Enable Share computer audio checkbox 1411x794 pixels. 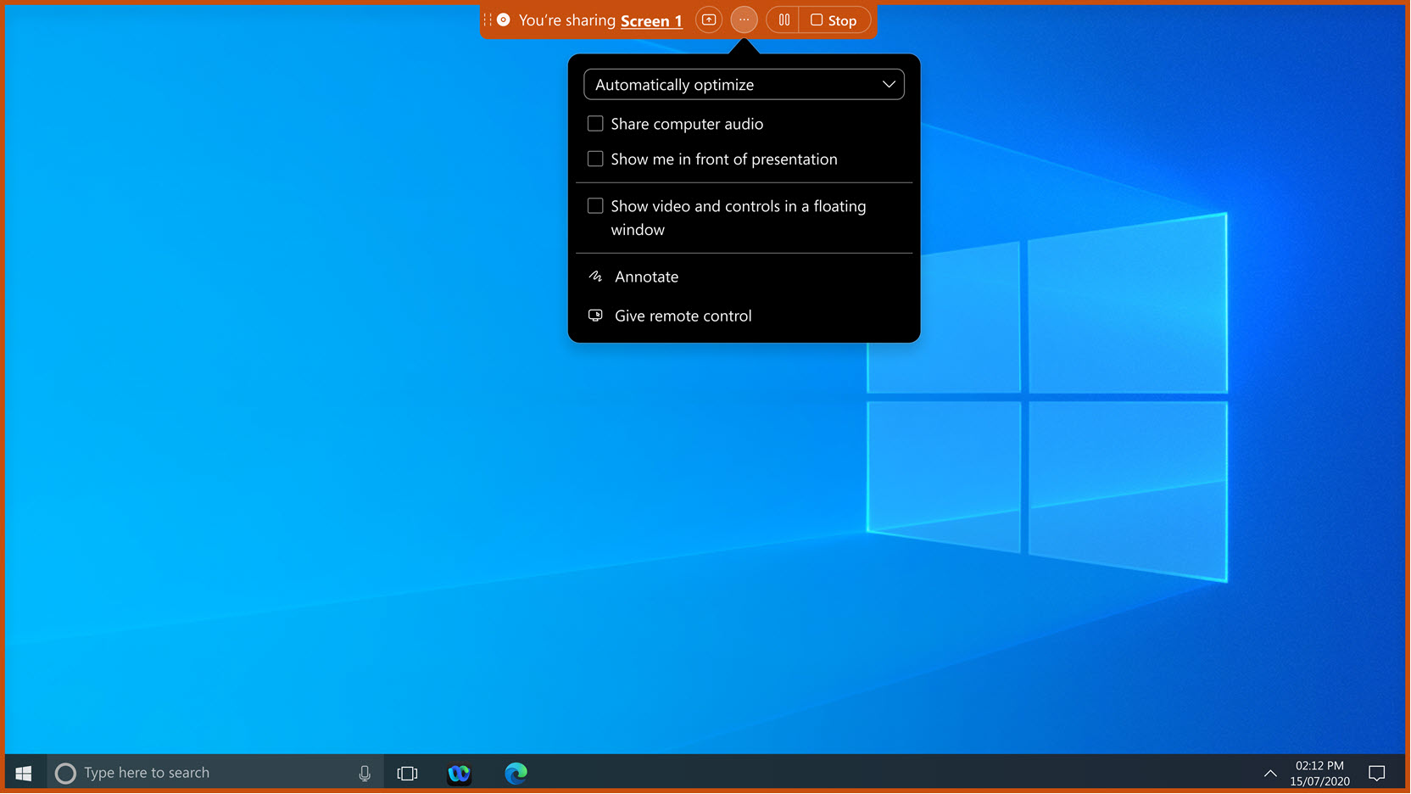click(x=595, y=124)
